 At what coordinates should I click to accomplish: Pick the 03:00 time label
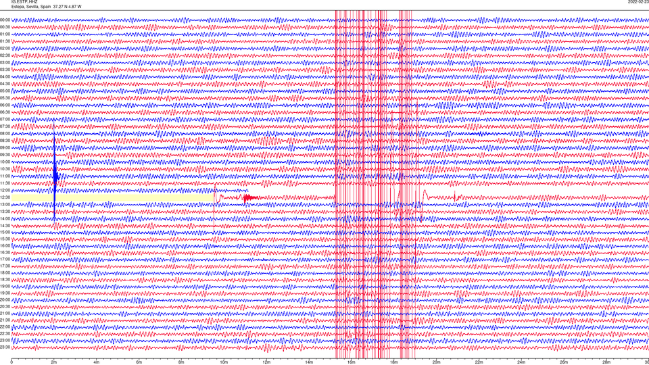5,62
